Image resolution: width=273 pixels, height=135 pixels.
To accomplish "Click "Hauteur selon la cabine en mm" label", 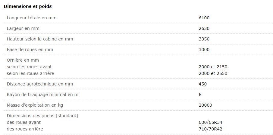I will pos(40,39).
